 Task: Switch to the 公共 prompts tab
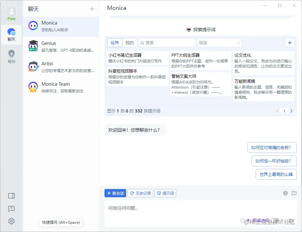[115, 43]
